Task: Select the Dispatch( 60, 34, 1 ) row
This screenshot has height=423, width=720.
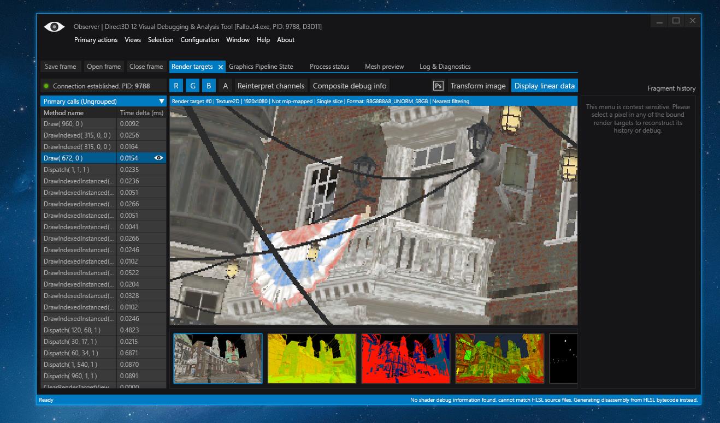Action: (104, 353)
